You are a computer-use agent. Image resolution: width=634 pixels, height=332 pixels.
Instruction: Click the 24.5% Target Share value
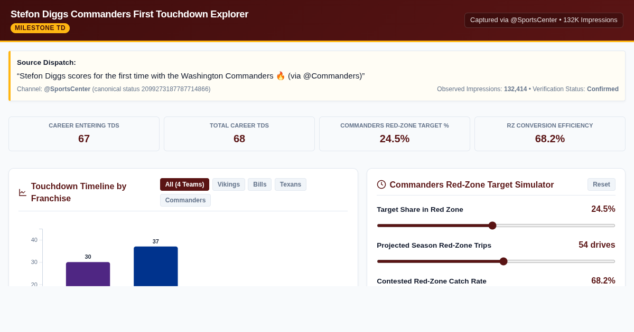[603, 209]
